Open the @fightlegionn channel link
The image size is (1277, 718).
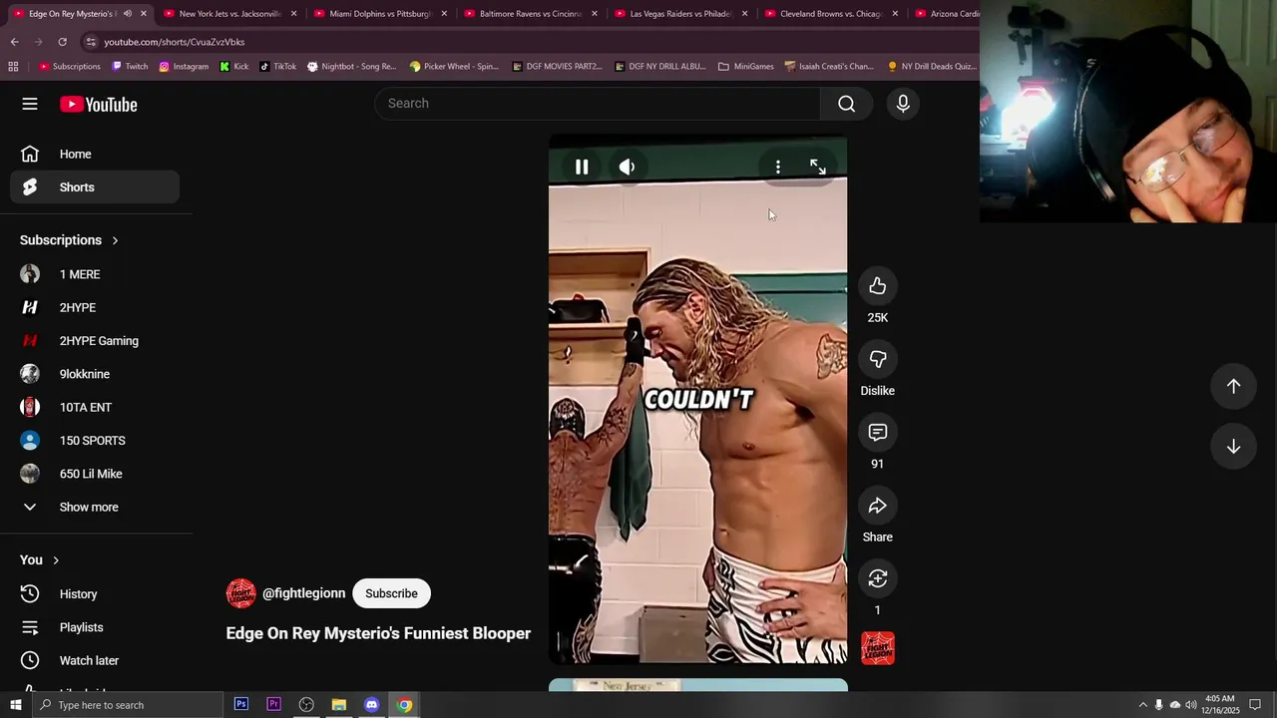[x=303, y=593]
